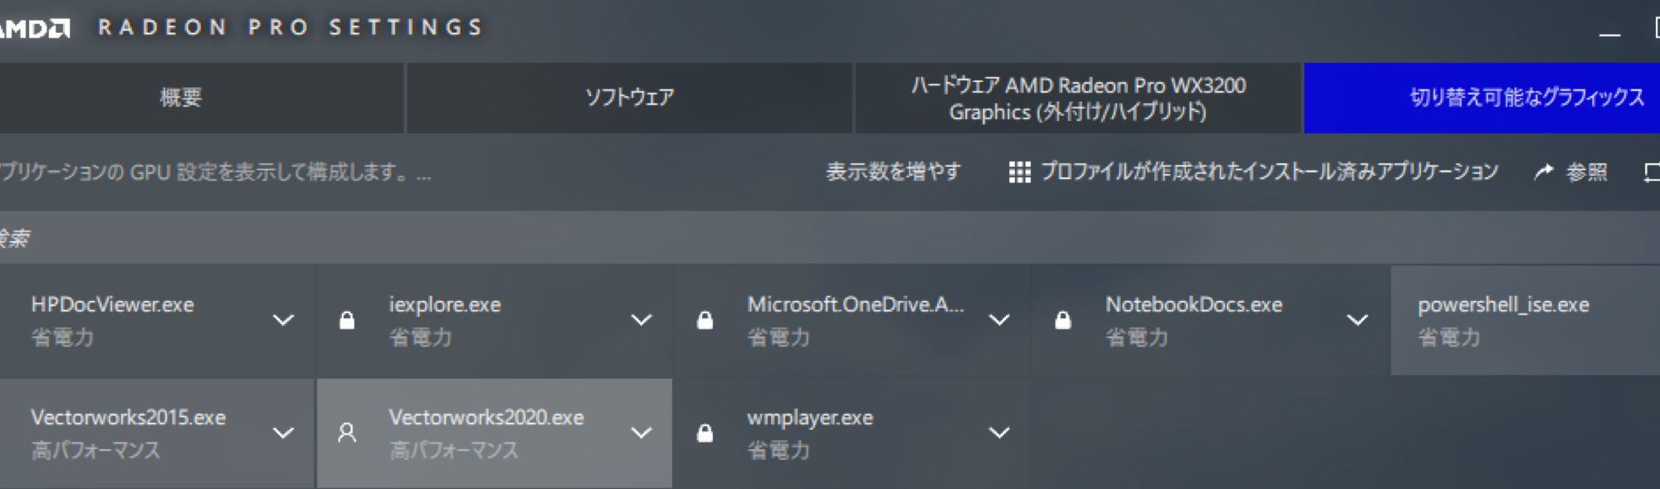
Task: Expand the Vectorworks2015.exe mode dropdown
Action: tap(283, 433)
